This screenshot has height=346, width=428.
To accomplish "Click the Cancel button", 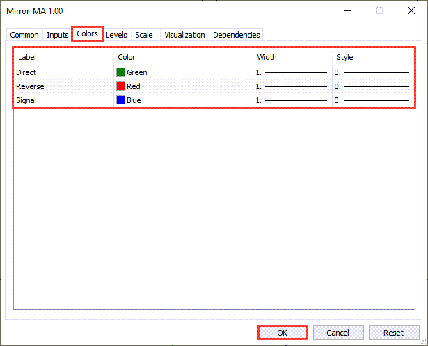I will pyautogui.click(x=338, y=333).
